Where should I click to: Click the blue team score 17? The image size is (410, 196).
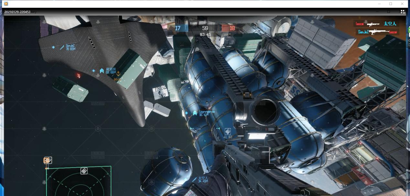tap(178, 28)
